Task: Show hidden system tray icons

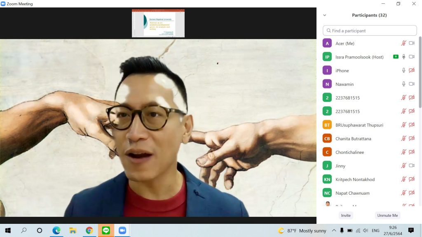Action: click(x=334, y=230)
